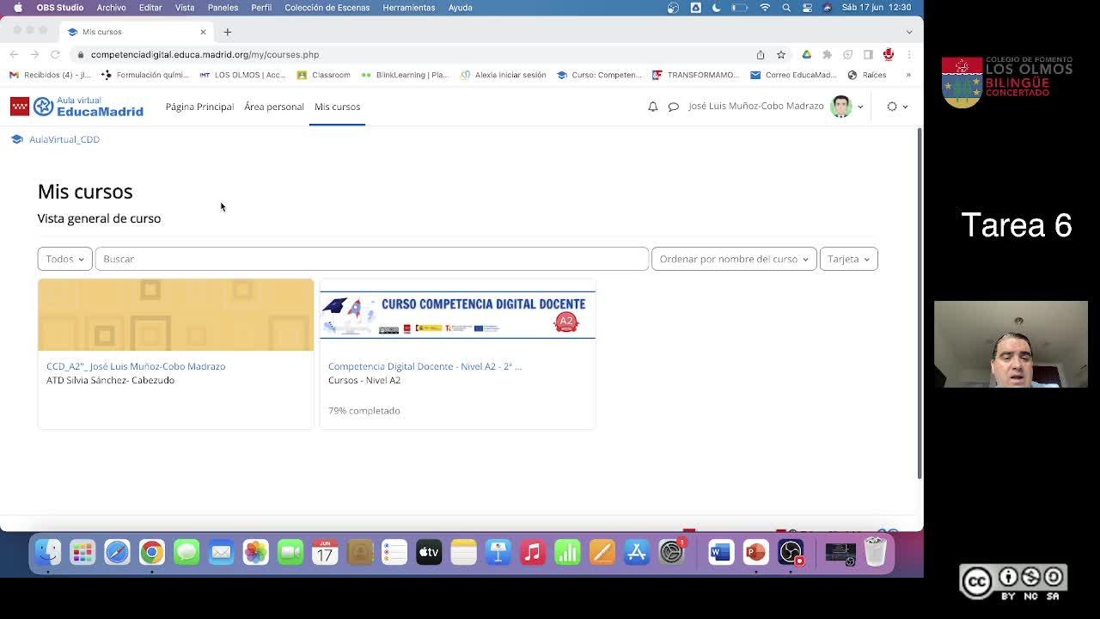Open Mail from the dock
Viewport: 1100px width, 619px height.
(221, 552)
